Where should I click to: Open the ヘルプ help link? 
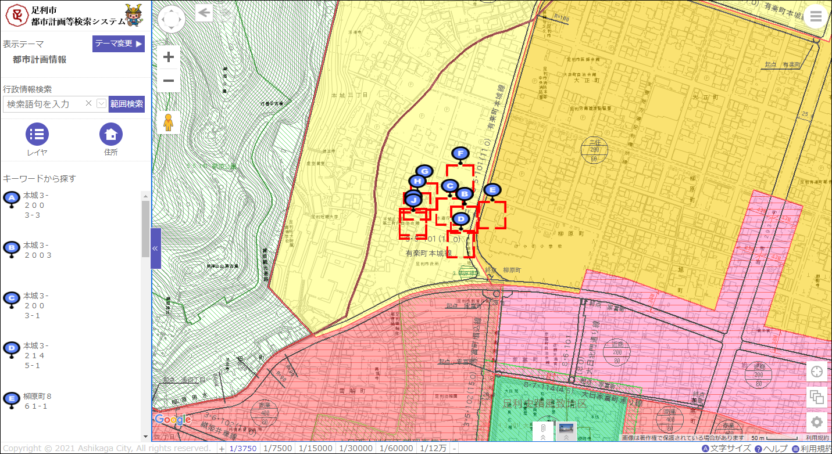(x=771, y=448)
